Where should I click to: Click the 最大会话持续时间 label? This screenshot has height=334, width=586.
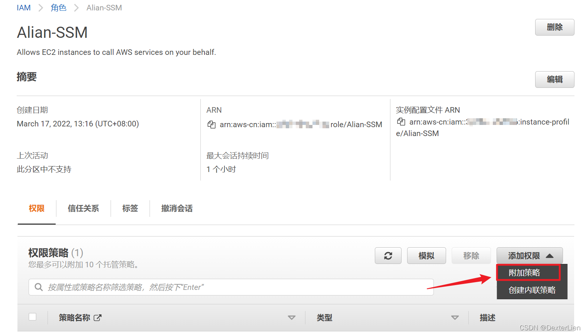238,156
